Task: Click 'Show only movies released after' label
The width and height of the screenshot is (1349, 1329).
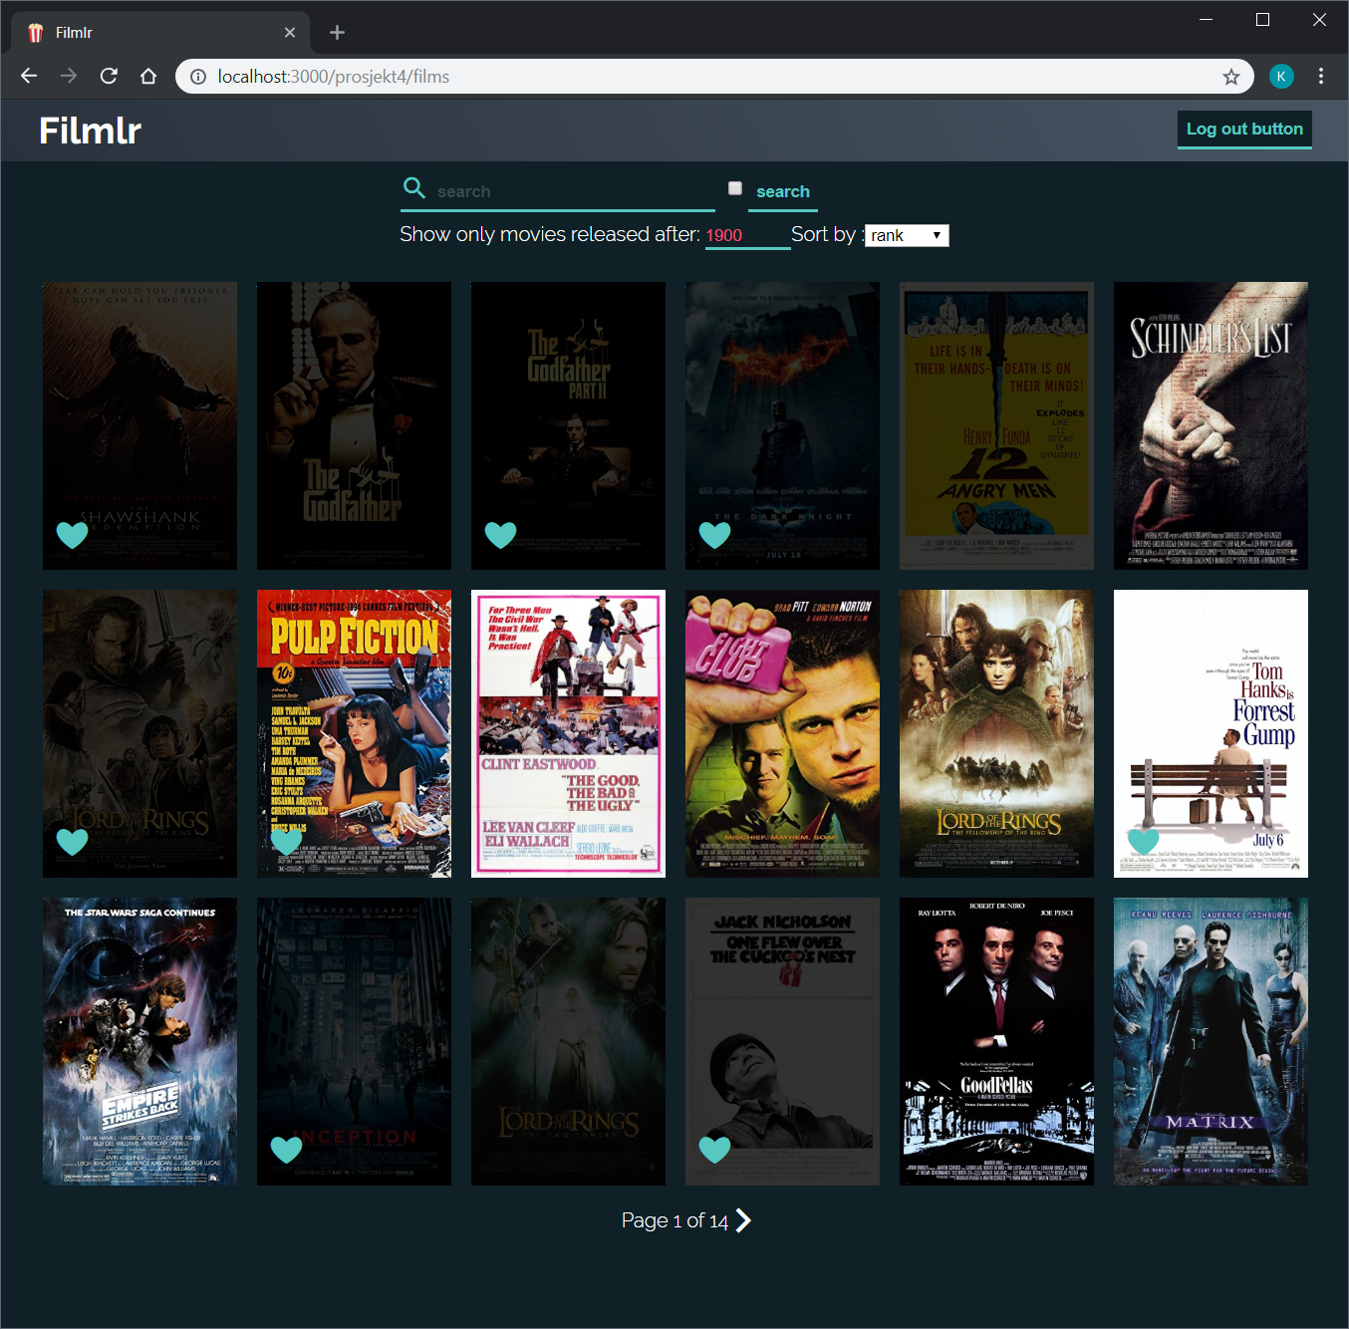Action: pyautogui.click(x=549, y=234)
